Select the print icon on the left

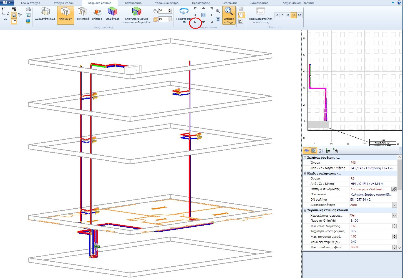[28, 9]
